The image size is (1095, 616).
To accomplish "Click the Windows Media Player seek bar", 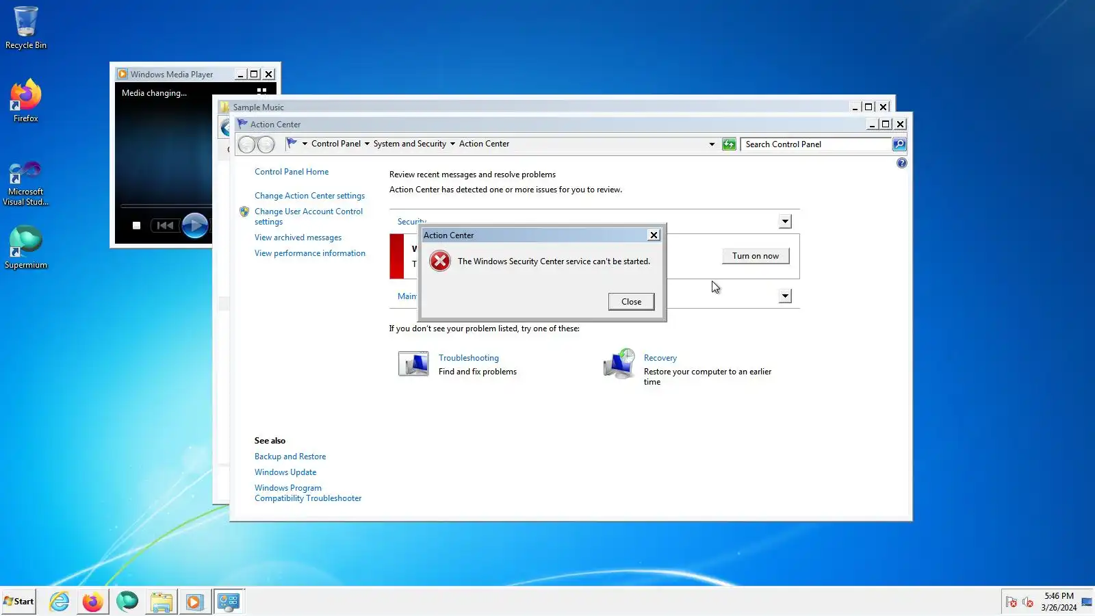I will click(166, 206).
